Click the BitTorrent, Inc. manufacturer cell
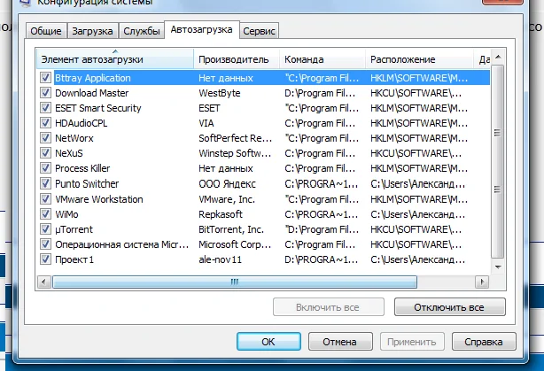 231,229
